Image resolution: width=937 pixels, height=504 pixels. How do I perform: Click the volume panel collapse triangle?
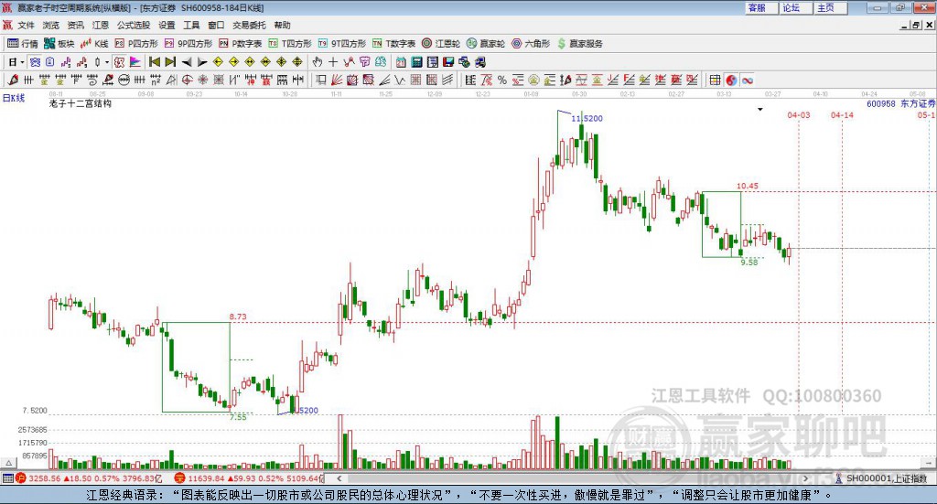[x=8, y=463]
